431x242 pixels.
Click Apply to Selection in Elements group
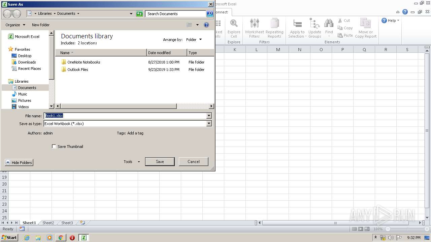(x=297, y=29)
